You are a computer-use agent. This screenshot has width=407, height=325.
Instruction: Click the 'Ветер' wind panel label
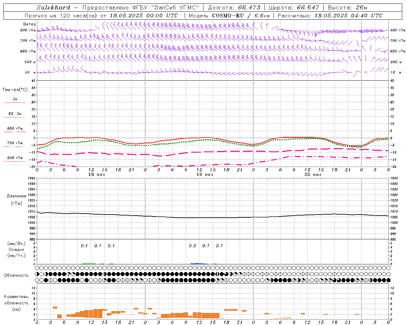coord(29,24)
